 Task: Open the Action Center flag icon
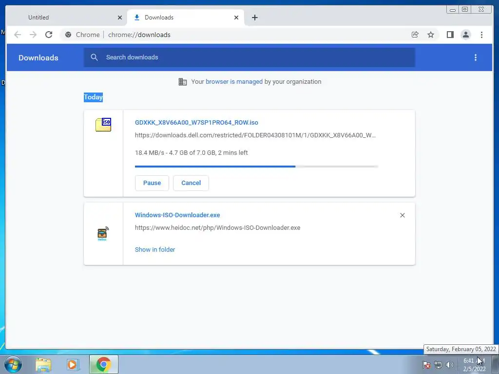(426, 365)
